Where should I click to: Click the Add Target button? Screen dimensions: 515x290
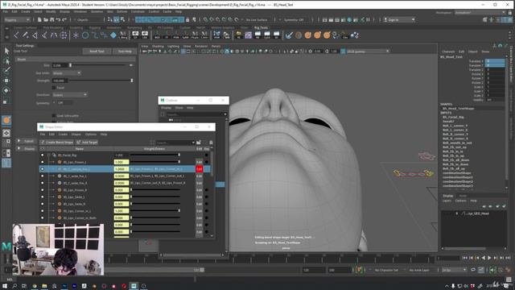[88, 143]
